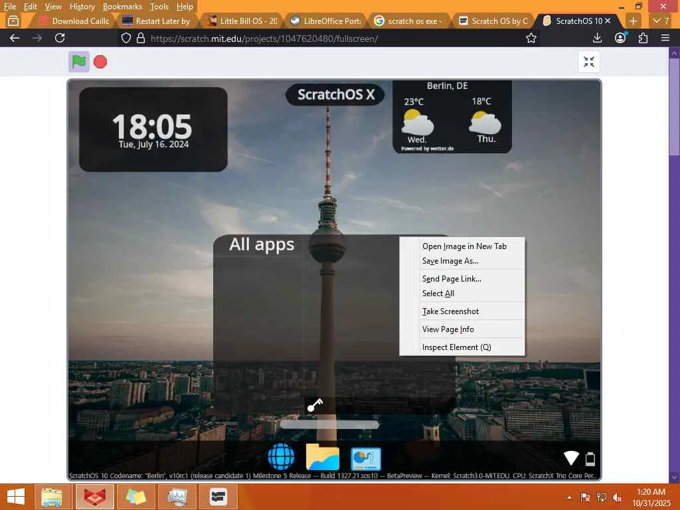Open the globe browser app in dock
Viewport: 680px width, 510px height.
click(281, 457)
